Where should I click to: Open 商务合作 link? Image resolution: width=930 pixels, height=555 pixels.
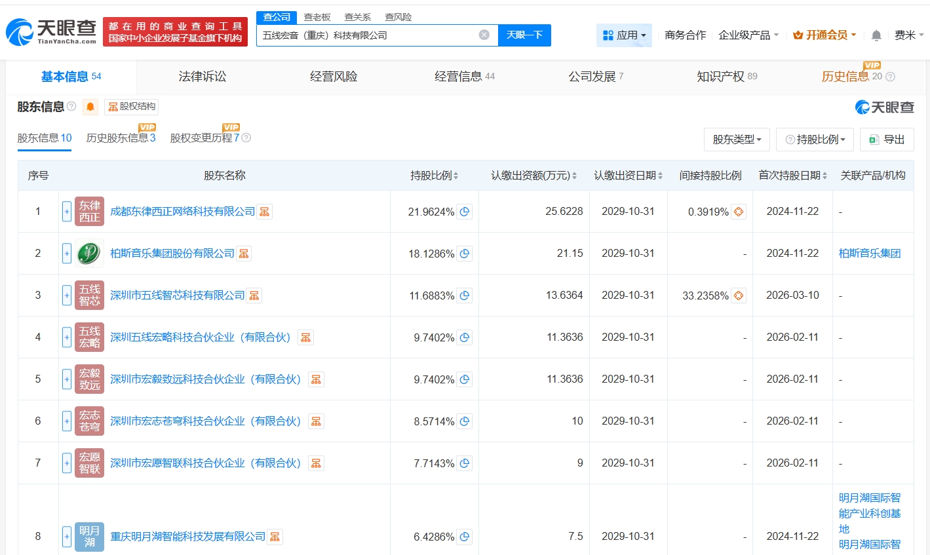coord(686,35)
